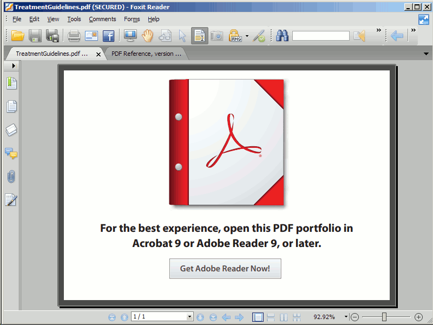
Task: Go to first page button
Action: pos(112,317)
